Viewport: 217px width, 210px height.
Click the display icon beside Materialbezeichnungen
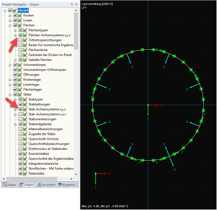(25, 129)
